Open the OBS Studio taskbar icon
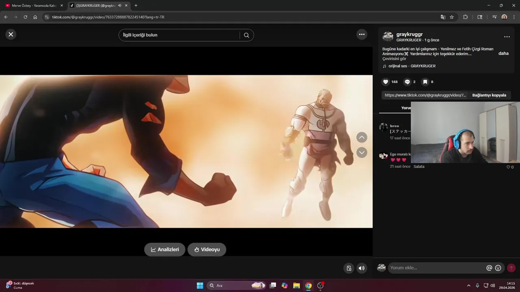 click(x=320, y=286)
